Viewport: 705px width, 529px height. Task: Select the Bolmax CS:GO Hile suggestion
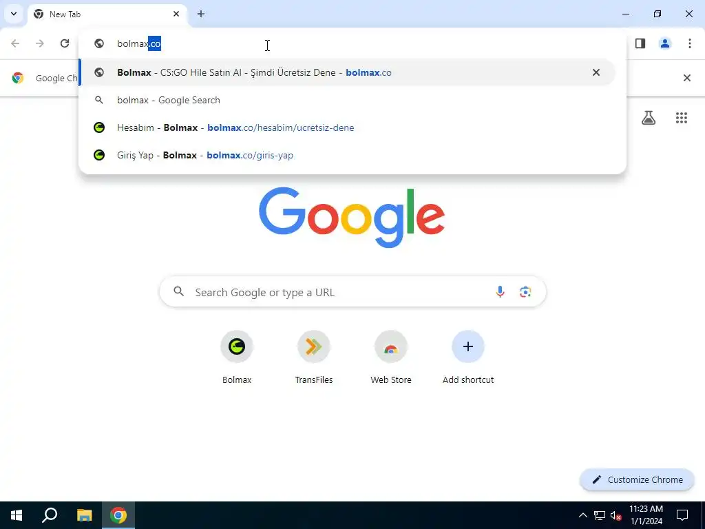click(347, 72)
